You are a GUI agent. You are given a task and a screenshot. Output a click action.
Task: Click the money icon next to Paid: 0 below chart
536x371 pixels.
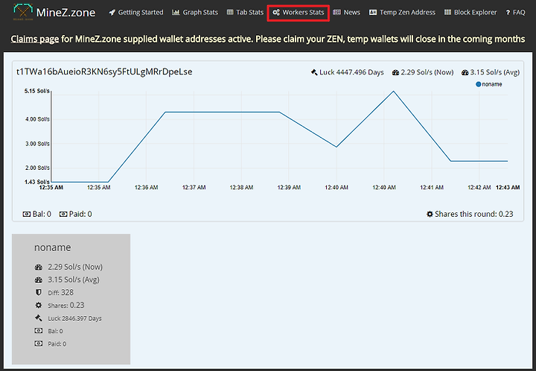[63, 214]
